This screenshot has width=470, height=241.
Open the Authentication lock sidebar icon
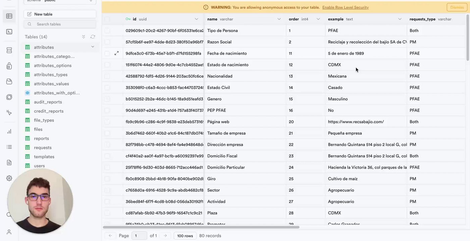coord(9,66)
